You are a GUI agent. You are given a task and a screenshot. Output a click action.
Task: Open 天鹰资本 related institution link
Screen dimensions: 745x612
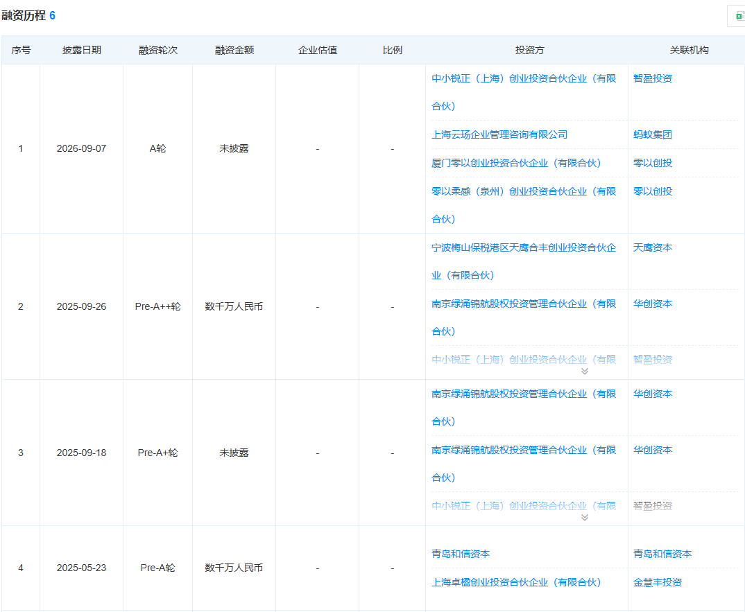click(x=653, y=248)
